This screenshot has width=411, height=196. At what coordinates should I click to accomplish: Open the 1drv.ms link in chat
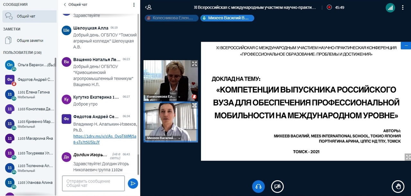[105, 139]
